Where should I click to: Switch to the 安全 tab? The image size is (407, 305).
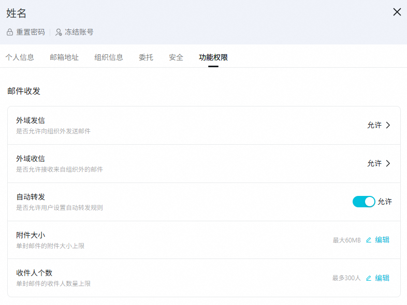(176, 57)
